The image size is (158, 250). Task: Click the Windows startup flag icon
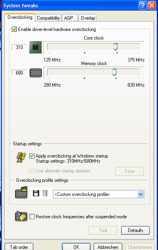(21, 158)
